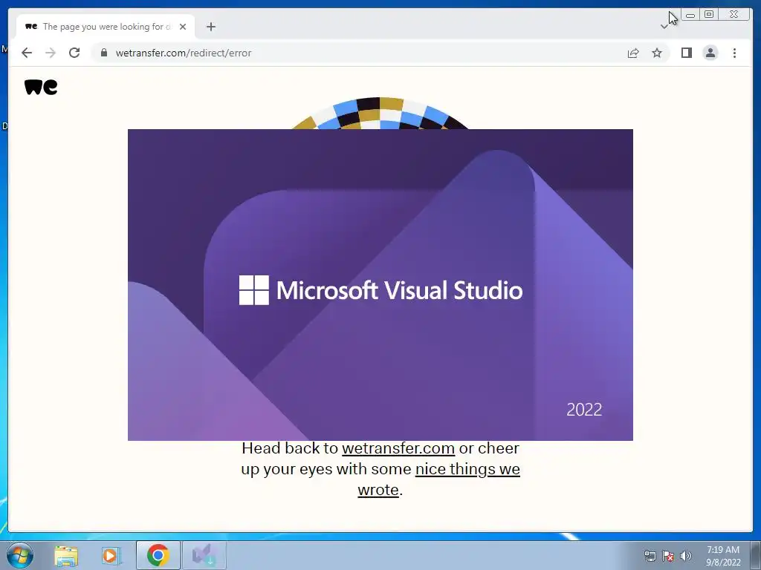Toggle Chrome's side panel icon
Image resolution: width=761 pixels, height=570 pixels.
coord(686,53)
